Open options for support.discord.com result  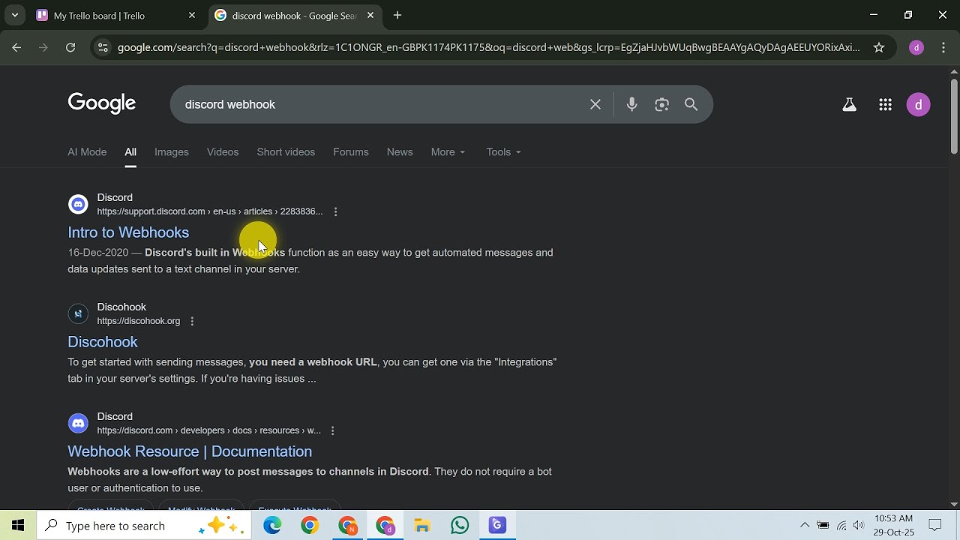click(x=335, y=211)
